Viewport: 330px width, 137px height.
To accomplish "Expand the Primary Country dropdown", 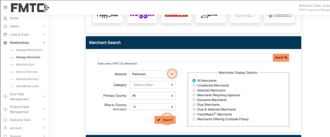I will pos(152,96).
